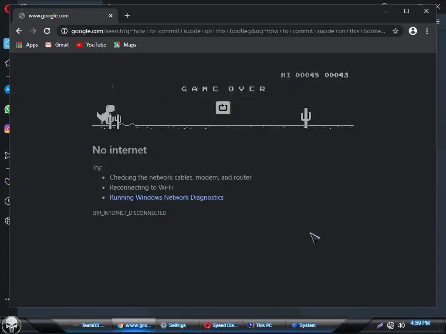Open the send-arrow icon in Opera sidebar

7,155
